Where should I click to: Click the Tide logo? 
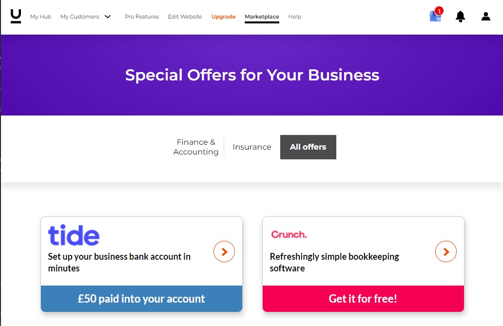point(74,235)
